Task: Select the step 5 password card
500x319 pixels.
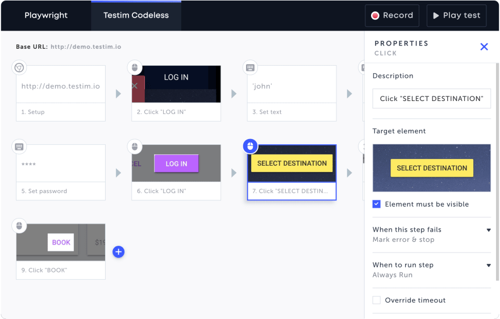Action: coord(61,173)
